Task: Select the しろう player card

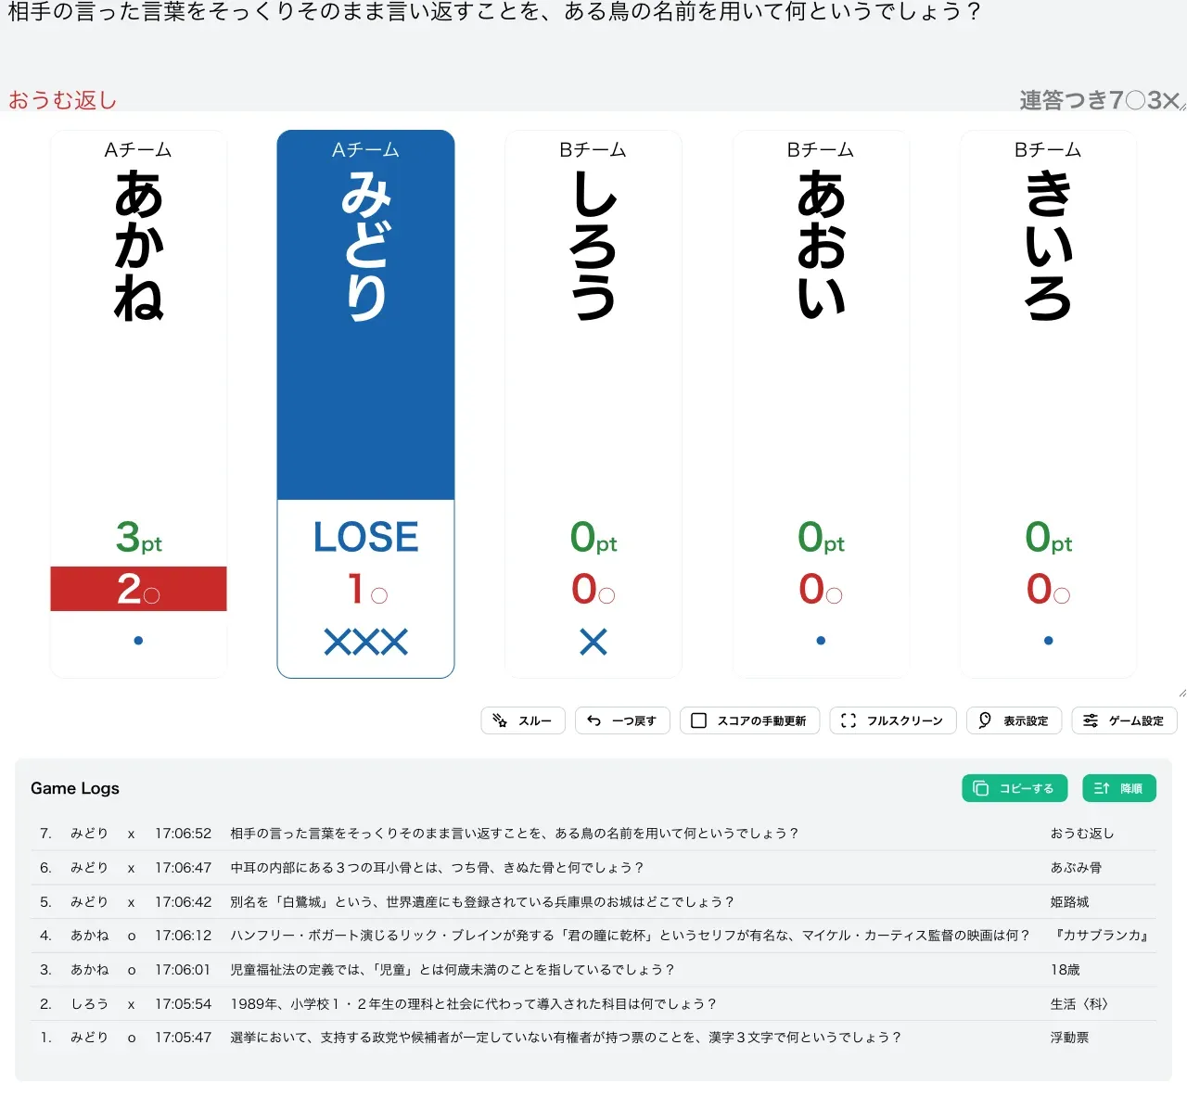Action: 593,404
